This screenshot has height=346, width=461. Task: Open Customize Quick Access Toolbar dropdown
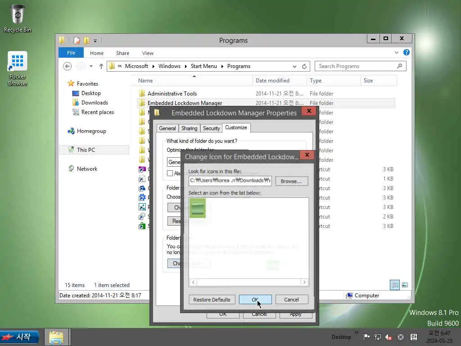coord(95,41)
